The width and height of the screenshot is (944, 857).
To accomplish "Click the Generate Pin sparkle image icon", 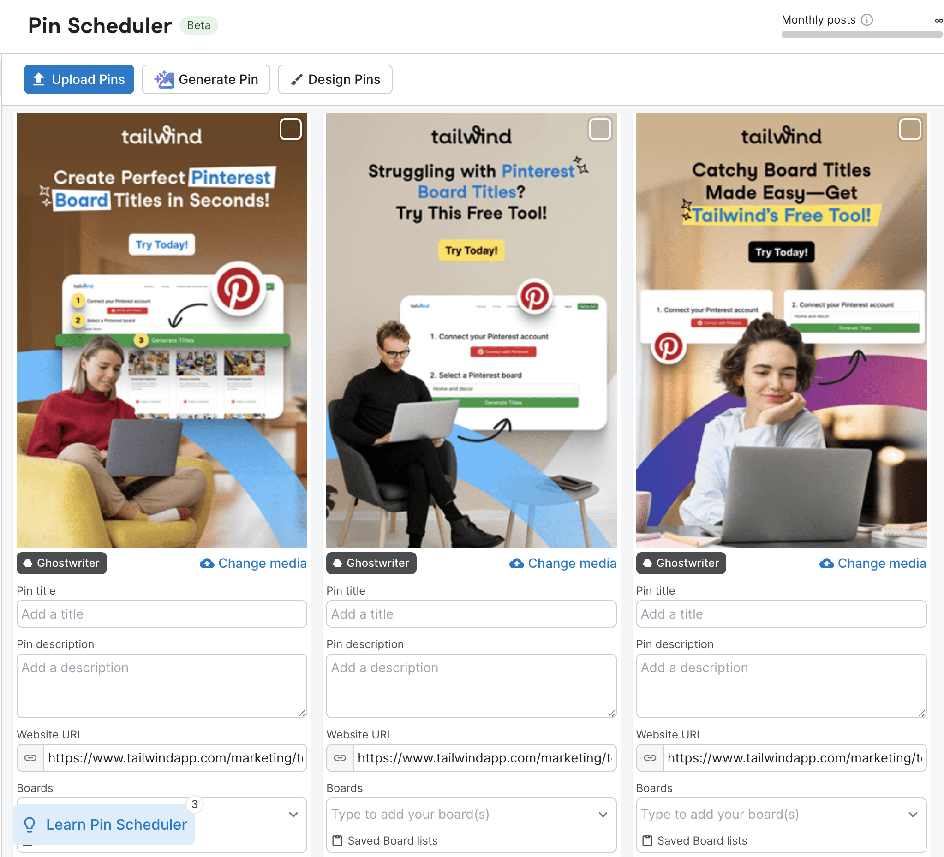I will pos(165,79).
